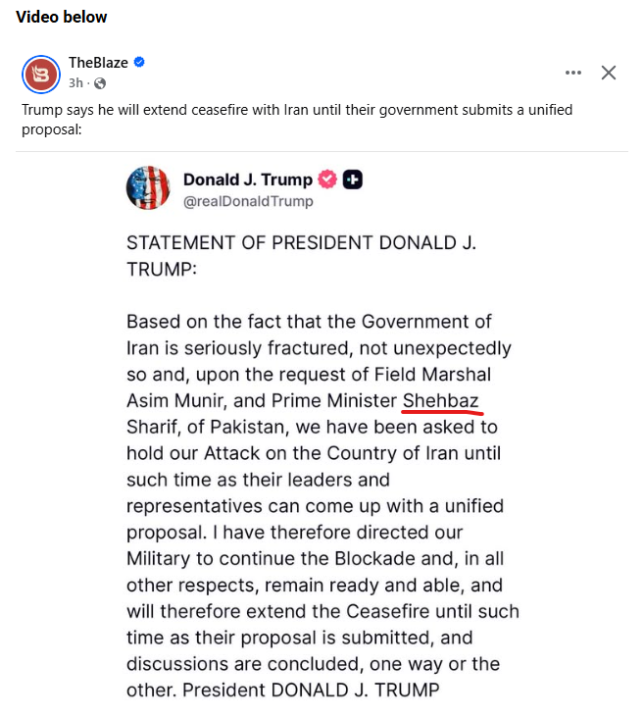Click the caption about extending ceasefire
Viewport: 644px width, 717px height.
294,119
